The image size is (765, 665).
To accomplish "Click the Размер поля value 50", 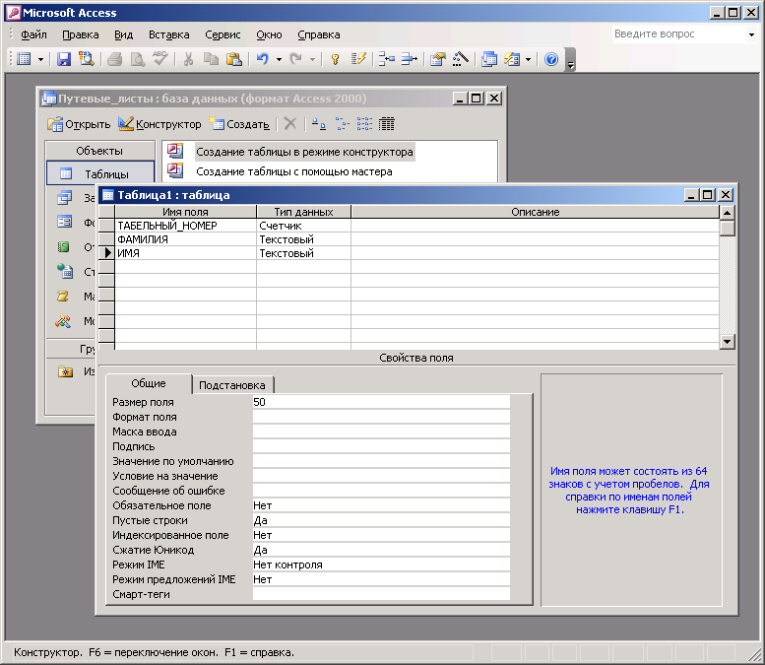I will [x=381, y=402].
